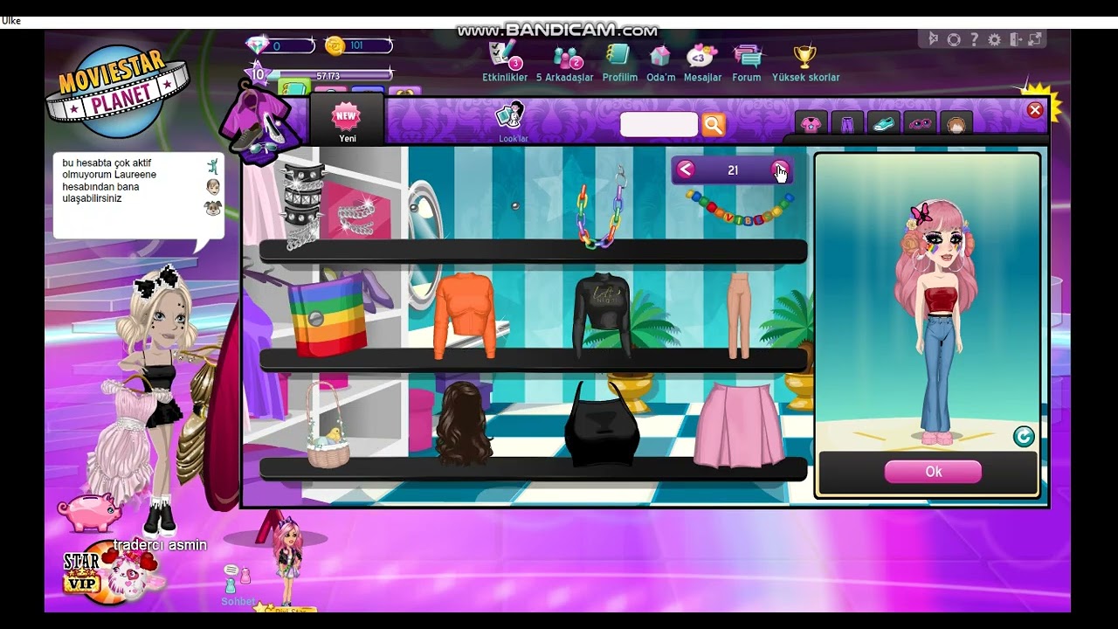Select the pink pleated skirt

739,425
